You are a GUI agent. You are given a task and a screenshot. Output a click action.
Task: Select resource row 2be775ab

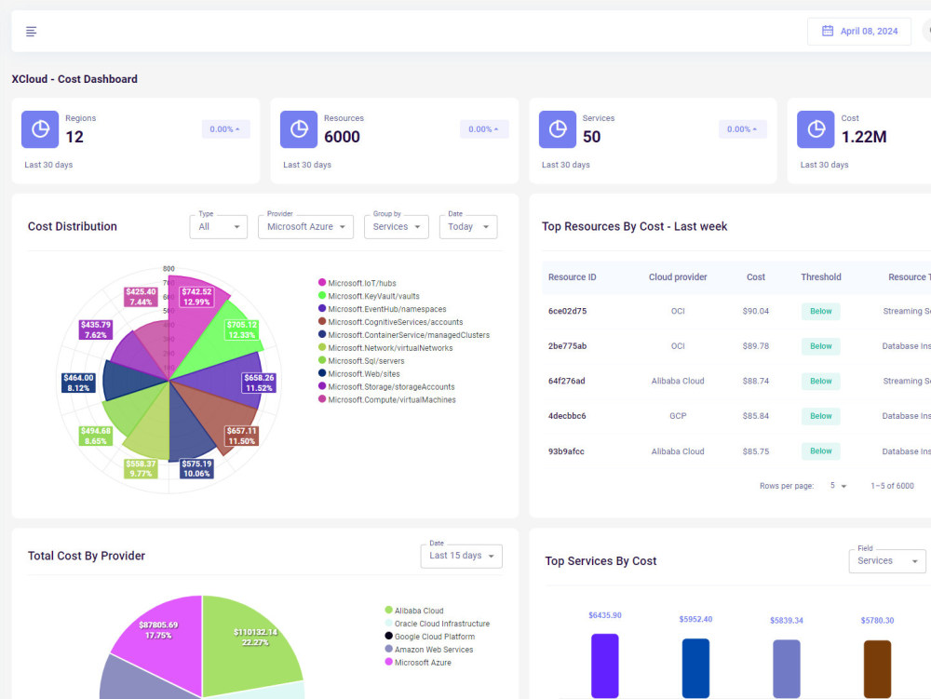(736, 346)
